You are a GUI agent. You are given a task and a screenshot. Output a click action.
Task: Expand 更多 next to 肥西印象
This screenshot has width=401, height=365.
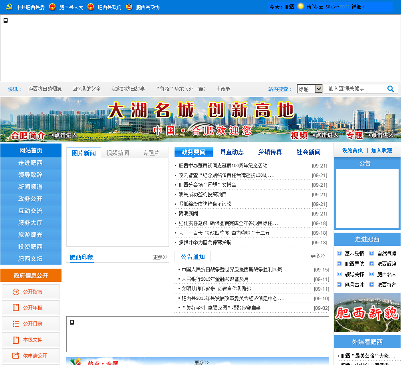160,257
